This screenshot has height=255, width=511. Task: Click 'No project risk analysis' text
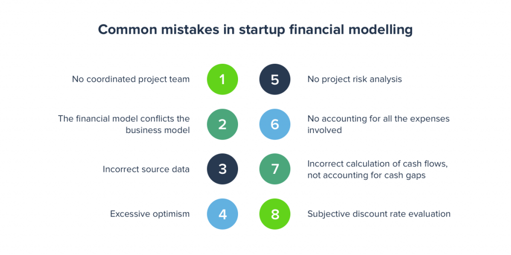[355, 79]
